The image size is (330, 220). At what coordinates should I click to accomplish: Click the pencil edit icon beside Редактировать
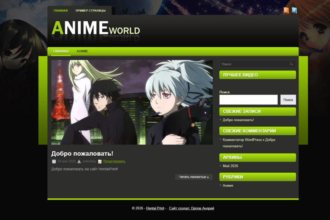(100, 161)
